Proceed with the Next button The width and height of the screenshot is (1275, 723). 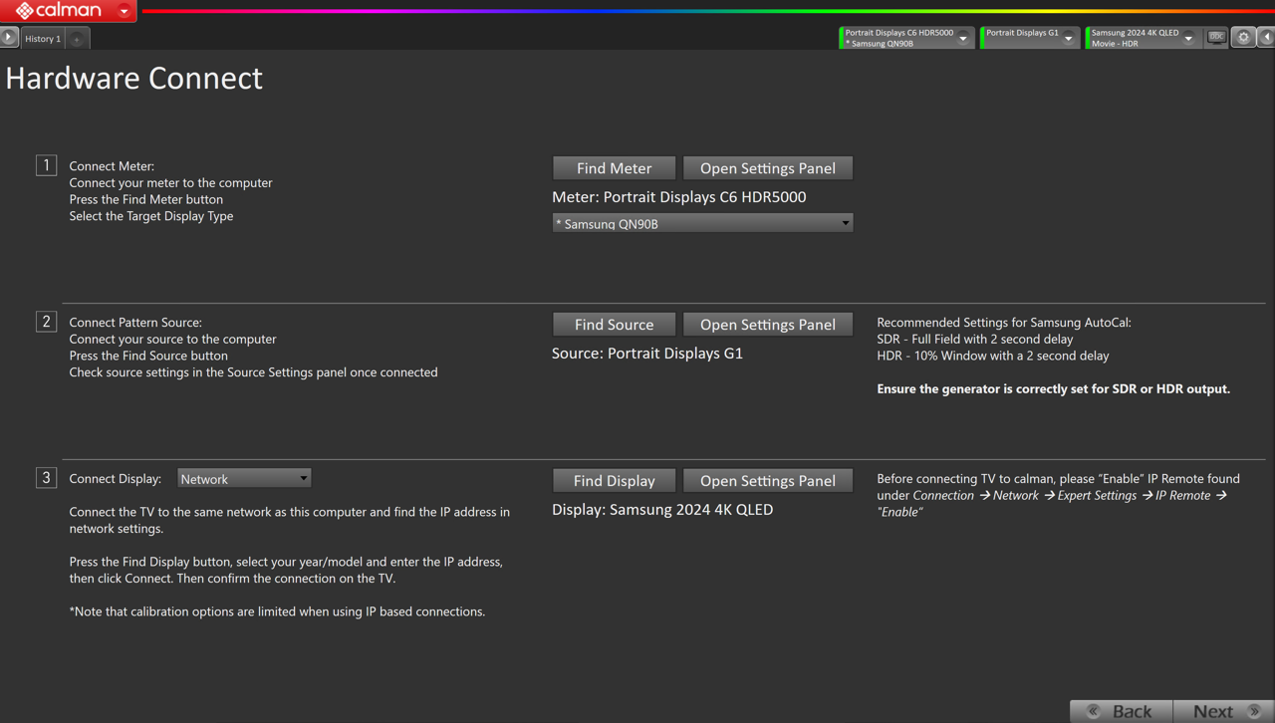coord(1224,711)
